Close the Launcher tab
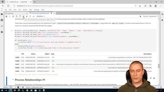 click(27, 13)
